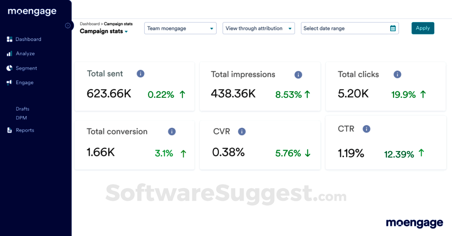This screenshot has height=236, width=452.
Task: Click the Dashboard breadcrumb link
Action: click(90, 24)
